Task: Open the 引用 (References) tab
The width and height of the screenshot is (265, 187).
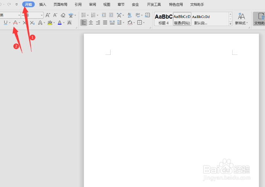Action: 78,5
